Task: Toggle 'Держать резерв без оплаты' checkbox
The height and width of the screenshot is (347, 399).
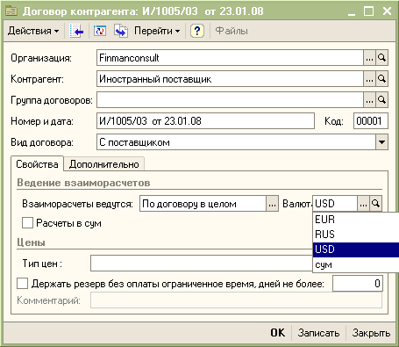Action: coord(23,284)
